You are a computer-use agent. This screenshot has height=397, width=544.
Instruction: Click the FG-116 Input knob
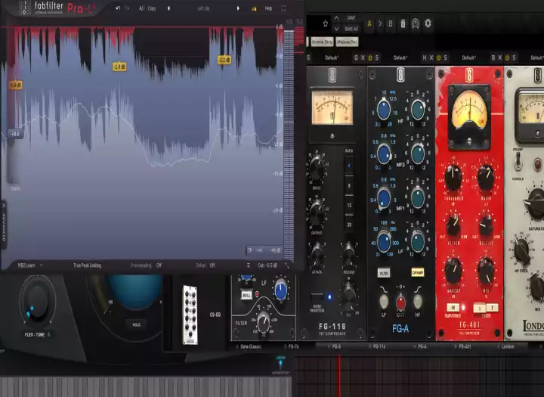coord(317,168)
